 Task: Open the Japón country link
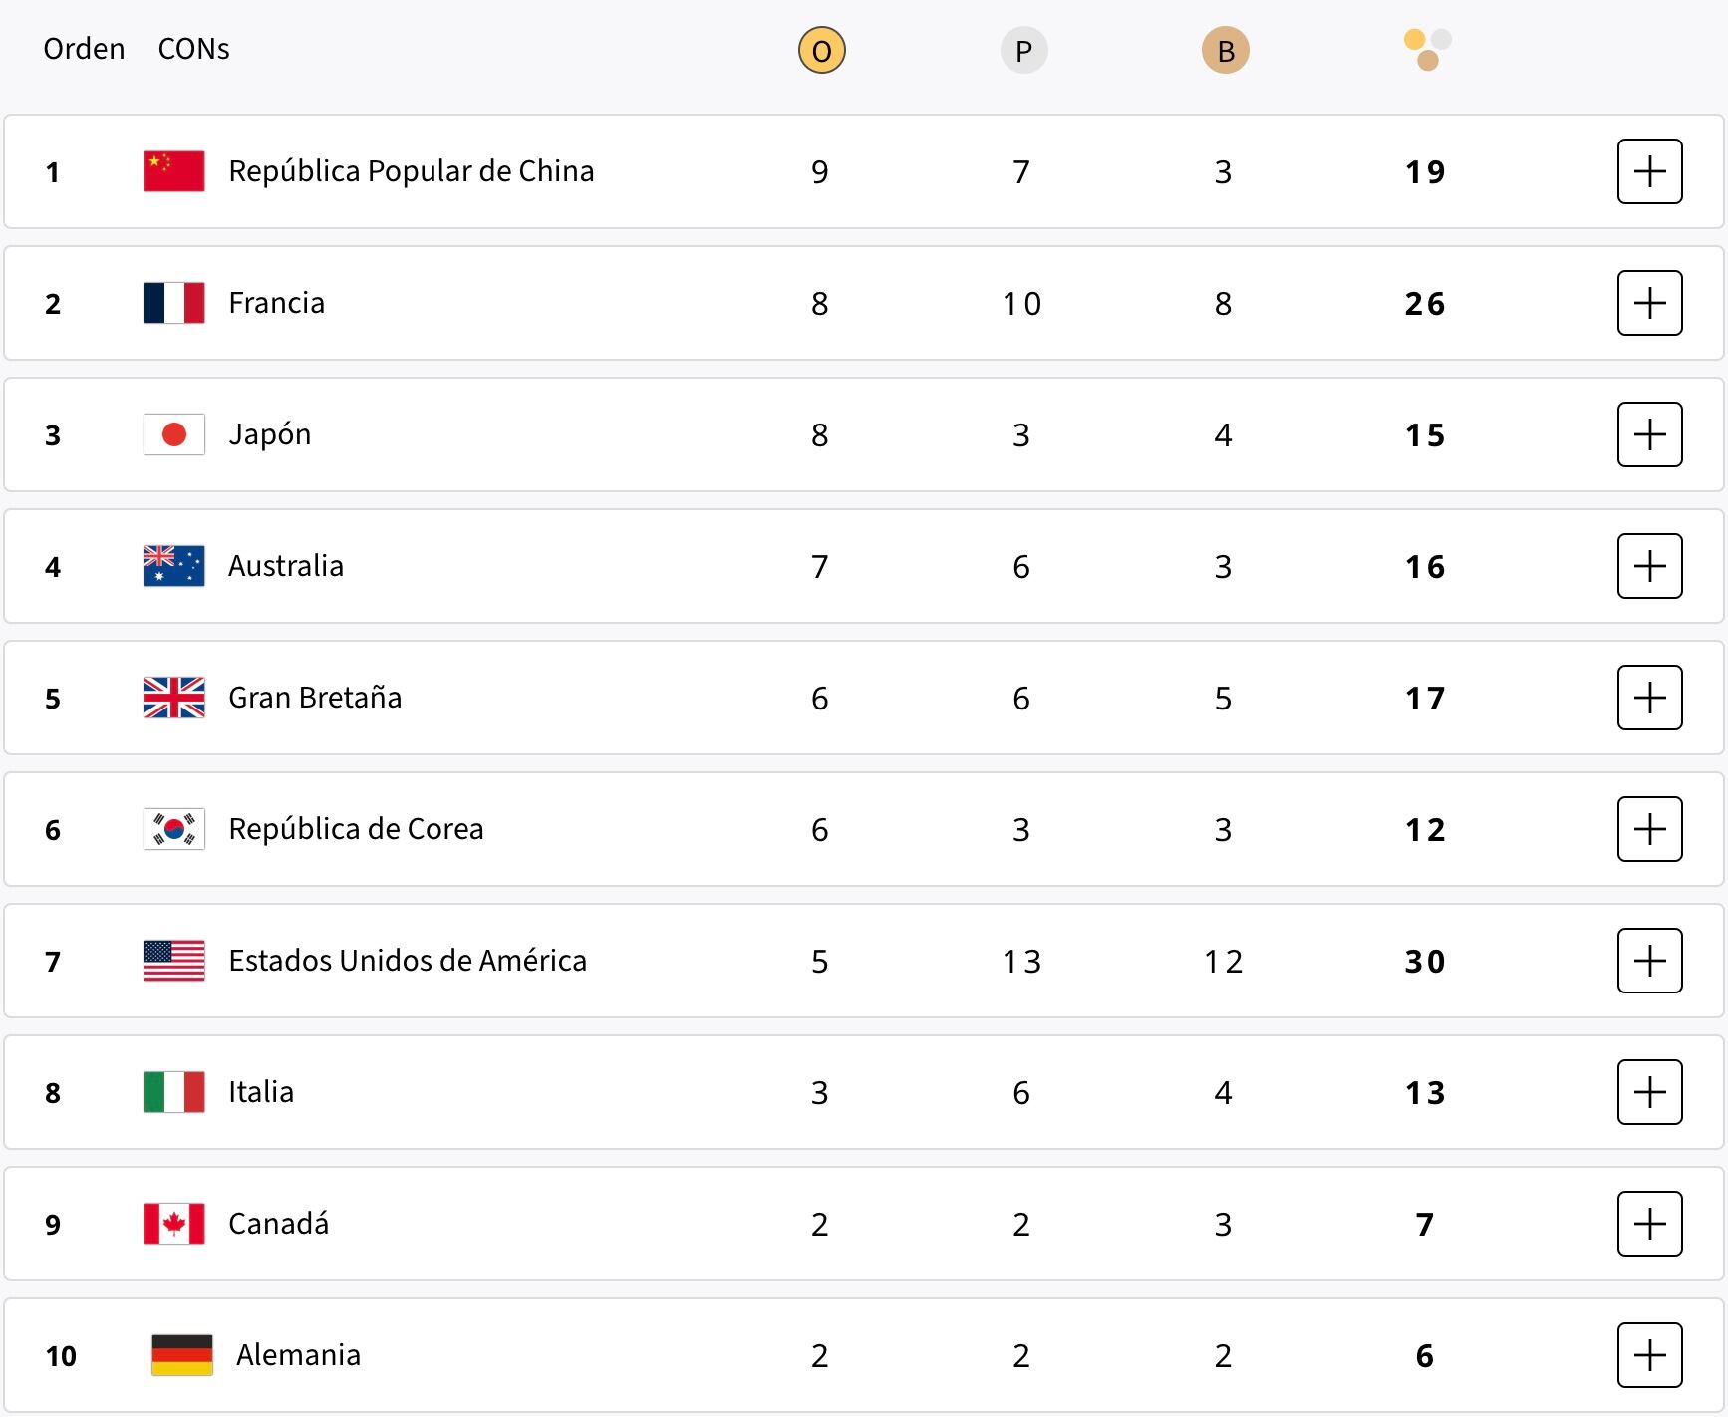point(270,434)
